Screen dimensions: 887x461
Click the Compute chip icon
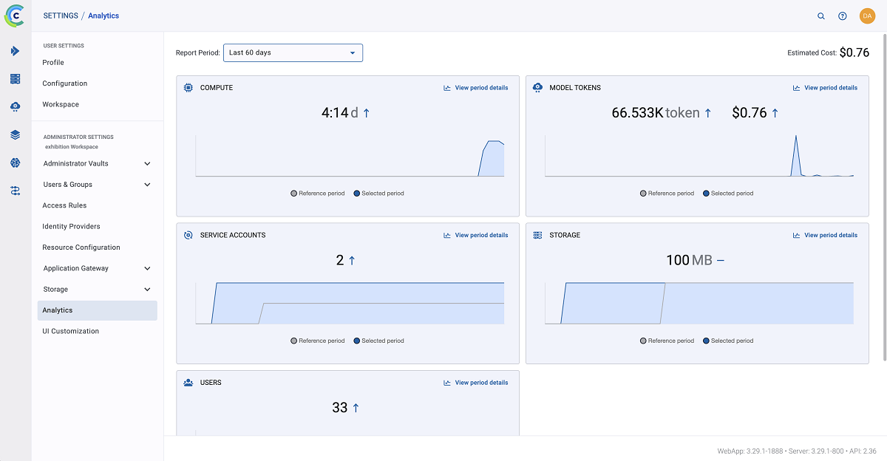(x=188, y=88)
